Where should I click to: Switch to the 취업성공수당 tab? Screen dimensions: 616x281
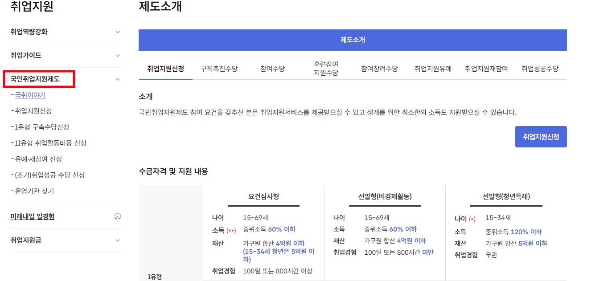click(540, 69)
